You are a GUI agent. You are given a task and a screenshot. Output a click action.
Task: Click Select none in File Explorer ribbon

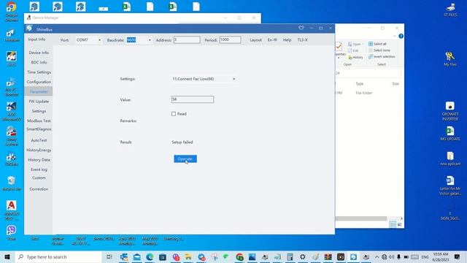tap(379, 50)
